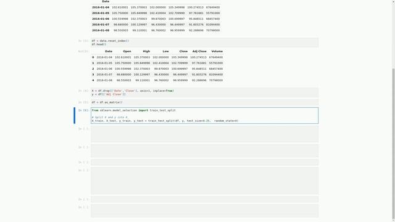395x222 pixels.
Task: Click the bold index date 2016-01-07
Action: (101, 25)
